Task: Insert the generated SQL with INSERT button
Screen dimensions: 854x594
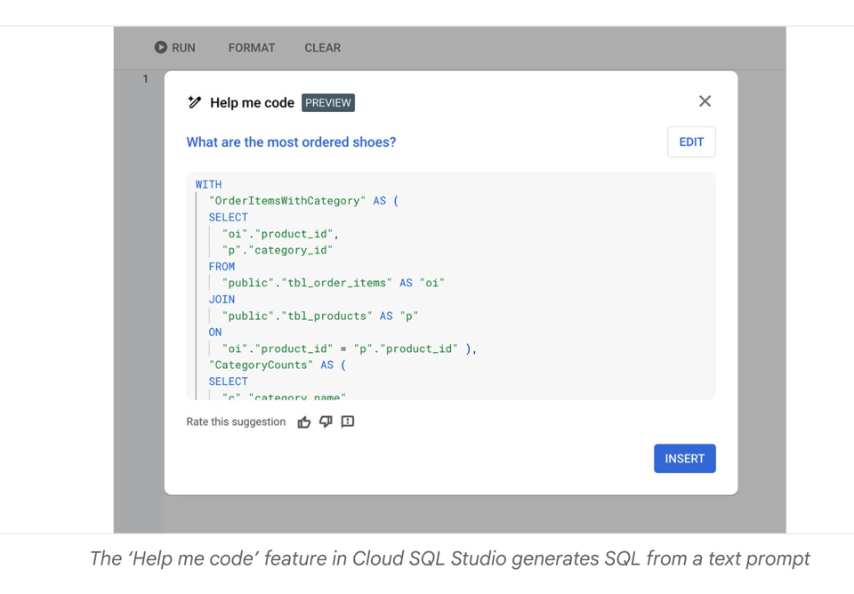Action: [684, 459]
